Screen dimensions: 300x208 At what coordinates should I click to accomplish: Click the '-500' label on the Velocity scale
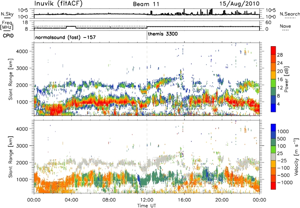(x=283, y=175)
